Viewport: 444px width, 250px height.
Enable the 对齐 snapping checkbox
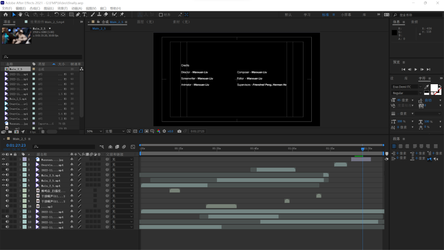pyautogui.click(x=161, y=14)
